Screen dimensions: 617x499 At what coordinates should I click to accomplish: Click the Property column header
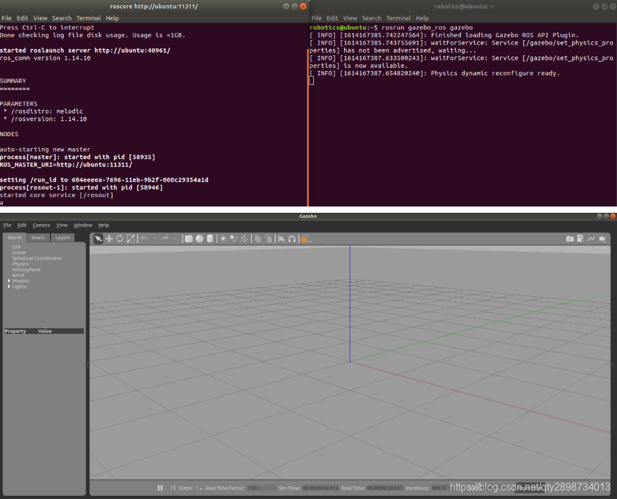[15, 331]
